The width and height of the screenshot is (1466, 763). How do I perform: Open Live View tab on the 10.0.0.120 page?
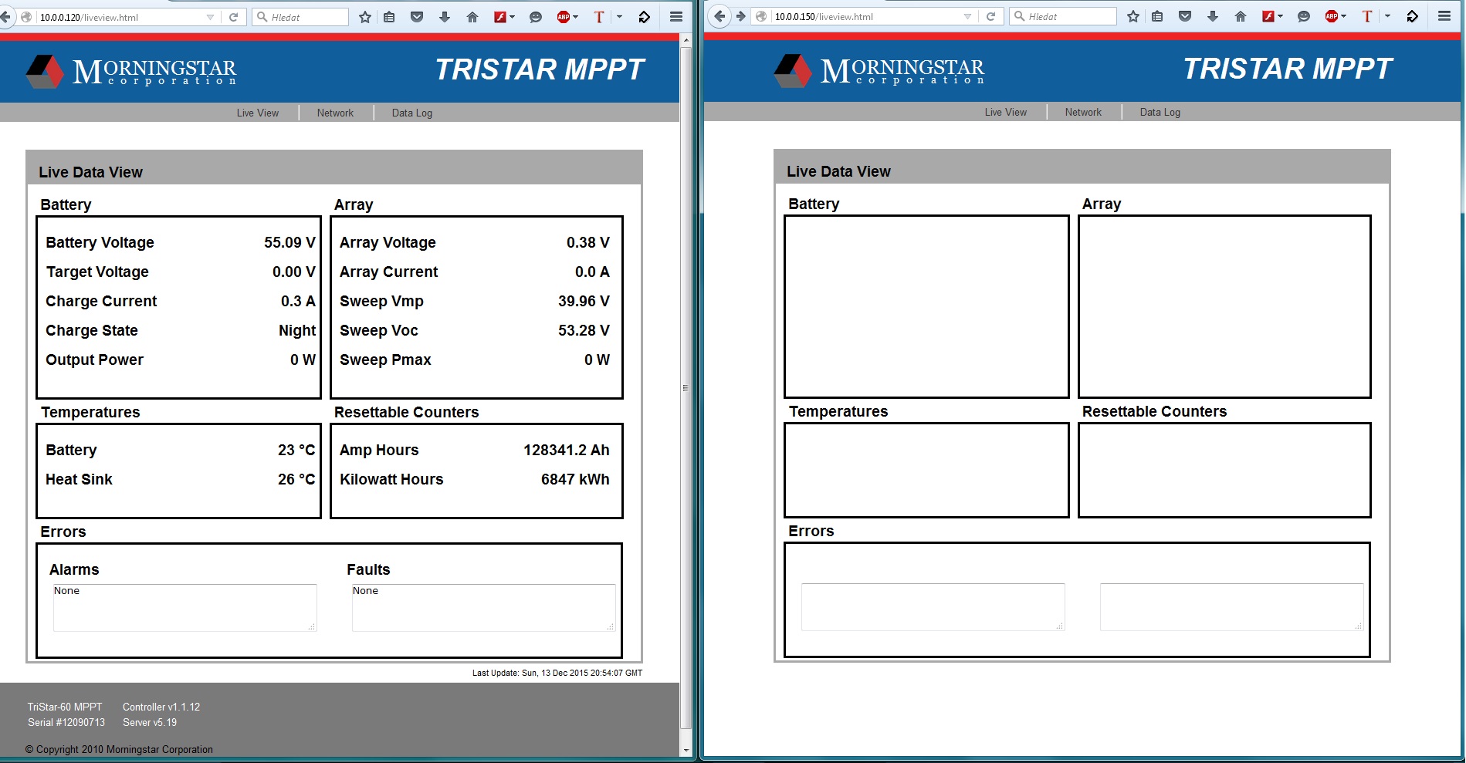click(x=258, y=113)
